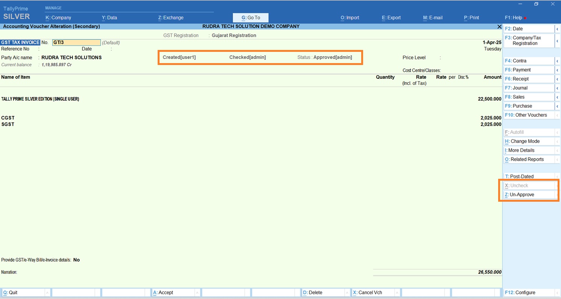Expand the F2 Date chevron

[x=557, y=29]
